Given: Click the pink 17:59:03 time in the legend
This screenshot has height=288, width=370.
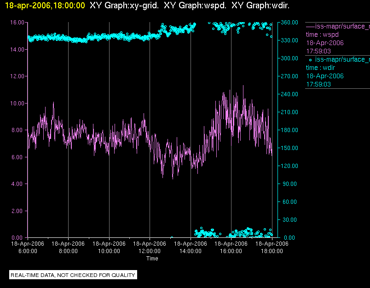Looking at the screenshot, I should [318, 51].
